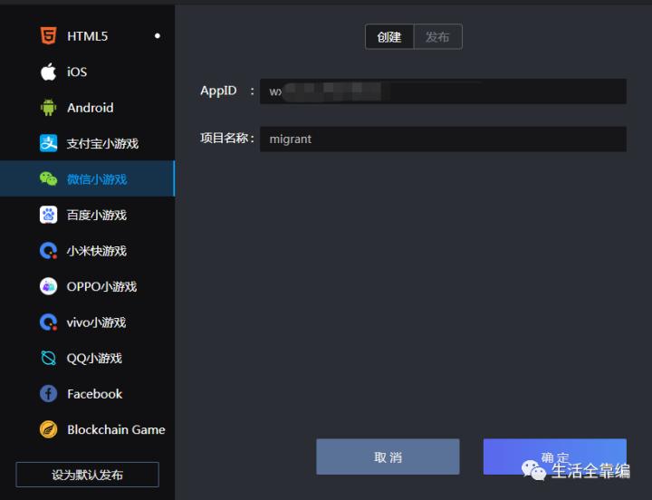
Task: Click the Alipay mini game icon
Action: coord(48,143)
